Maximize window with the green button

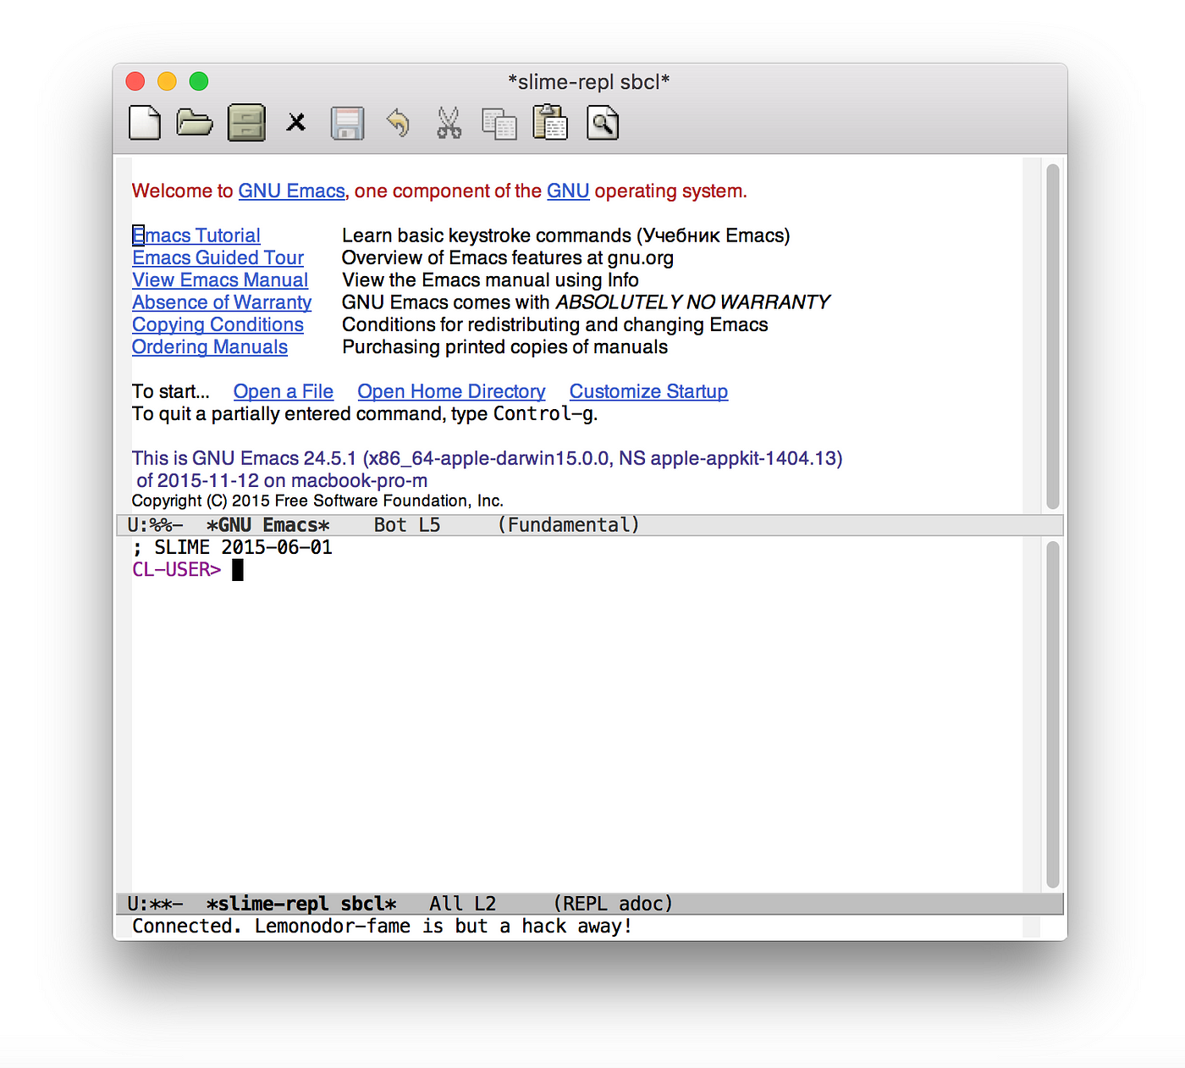coord(199,81)
